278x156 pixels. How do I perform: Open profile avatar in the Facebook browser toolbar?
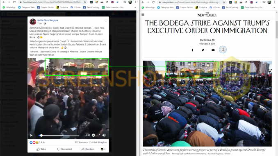coord(130,2)
